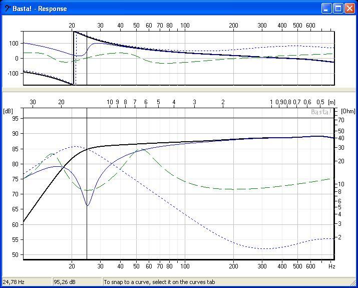Click the 24,78 Hz status bar readout
358x288 pixels.
(14, 282)
